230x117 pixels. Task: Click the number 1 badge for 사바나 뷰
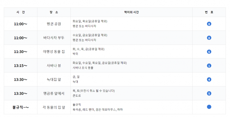[x=209, y=66]
